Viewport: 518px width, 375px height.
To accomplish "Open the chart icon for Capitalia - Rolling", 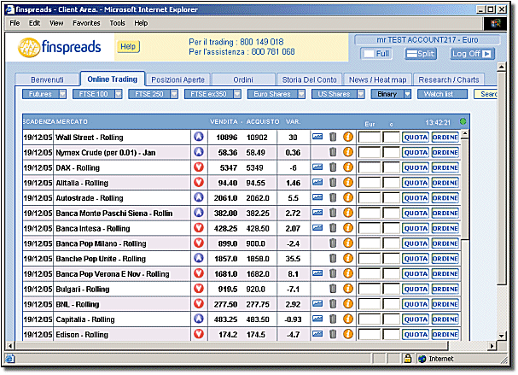I will [317, 319].
